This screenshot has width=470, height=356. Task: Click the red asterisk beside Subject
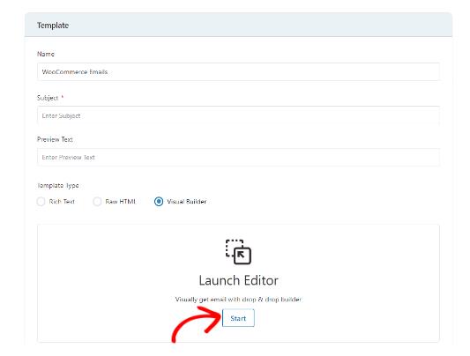click(x=63, y=97)
